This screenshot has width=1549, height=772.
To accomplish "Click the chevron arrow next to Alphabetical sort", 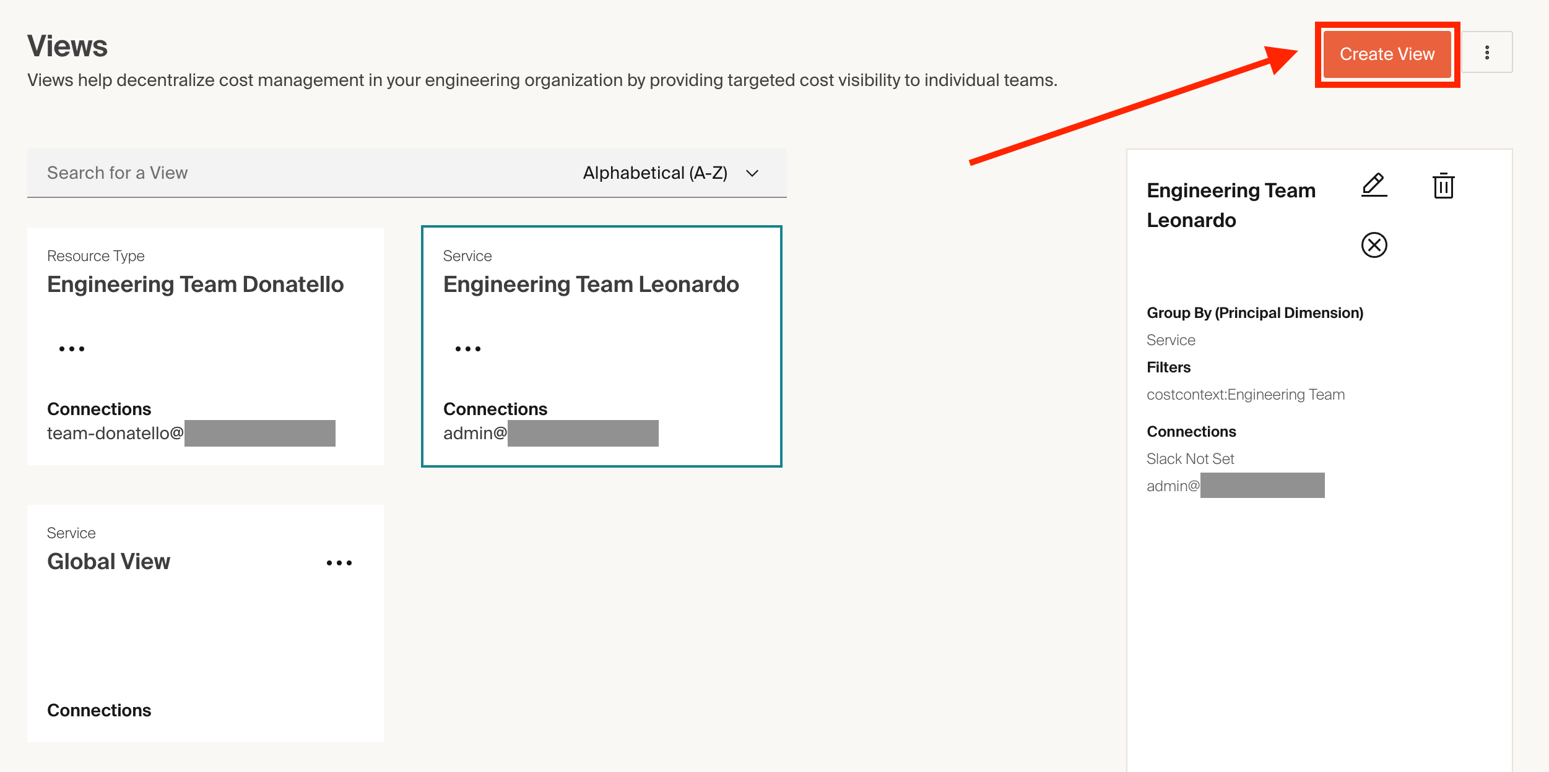I will 752,173.
